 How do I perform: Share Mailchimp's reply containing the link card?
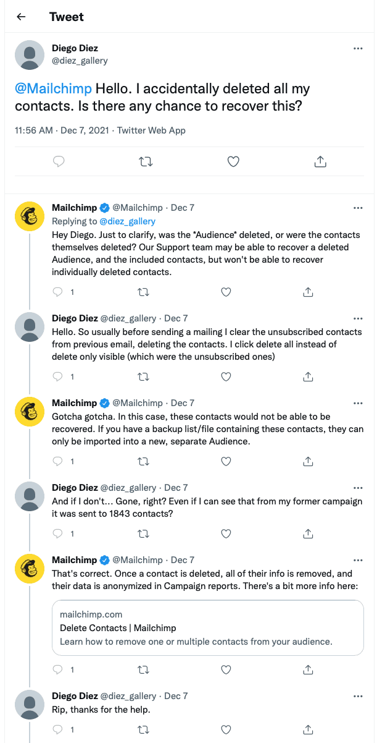point(308,669)
